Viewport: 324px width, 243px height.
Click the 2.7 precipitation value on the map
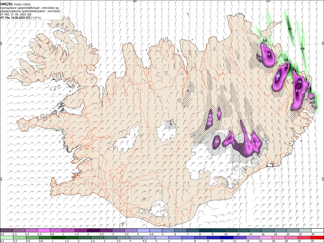(x=287, y=66)
